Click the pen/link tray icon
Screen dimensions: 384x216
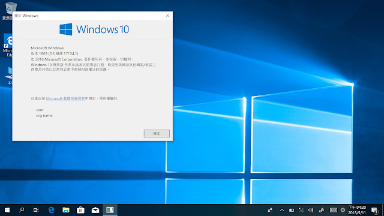[322, 210]
